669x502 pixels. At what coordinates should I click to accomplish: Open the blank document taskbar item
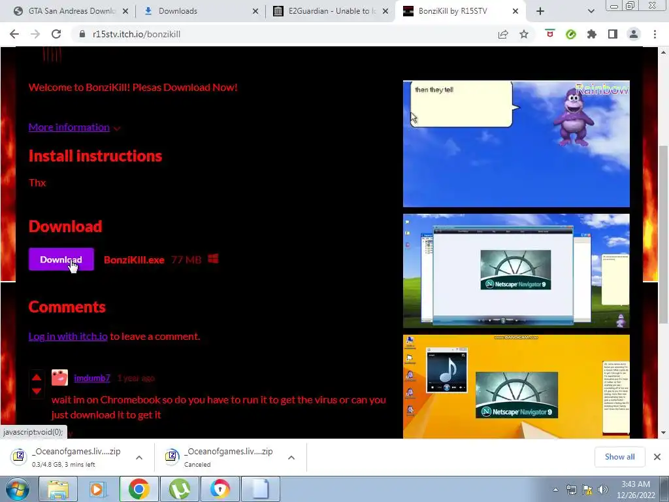click(x=261, y=489)
